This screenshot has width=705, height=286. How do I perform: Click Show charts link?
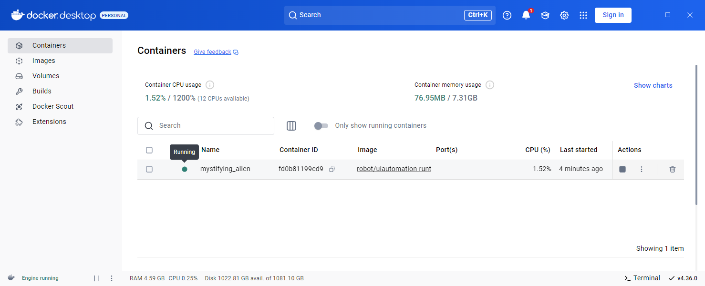tap(653, 85)
